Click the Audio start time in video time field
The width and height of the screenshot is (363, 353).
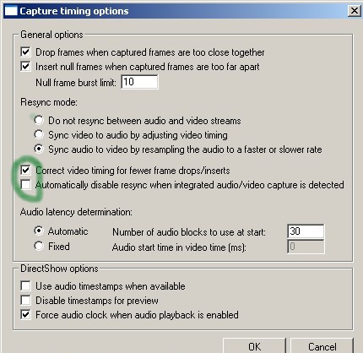306,247
